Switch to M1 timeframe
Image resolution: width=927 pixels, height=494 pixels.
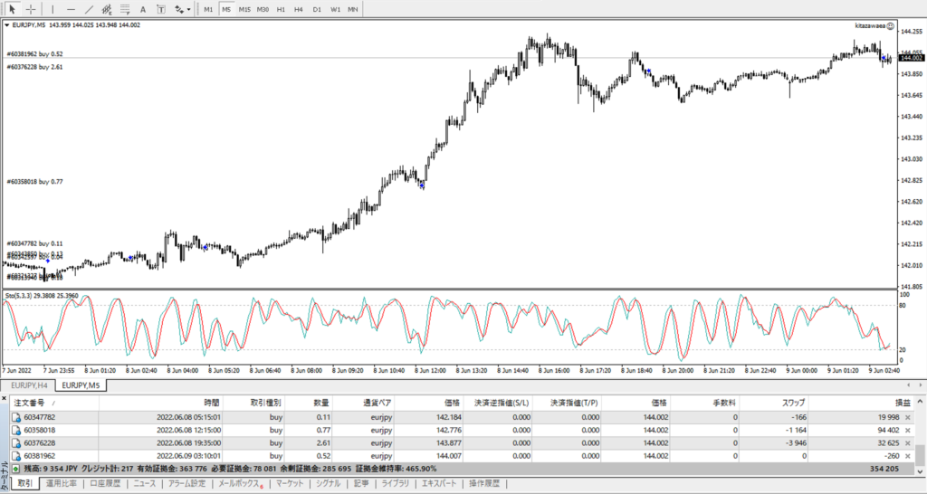pos(208,9)
